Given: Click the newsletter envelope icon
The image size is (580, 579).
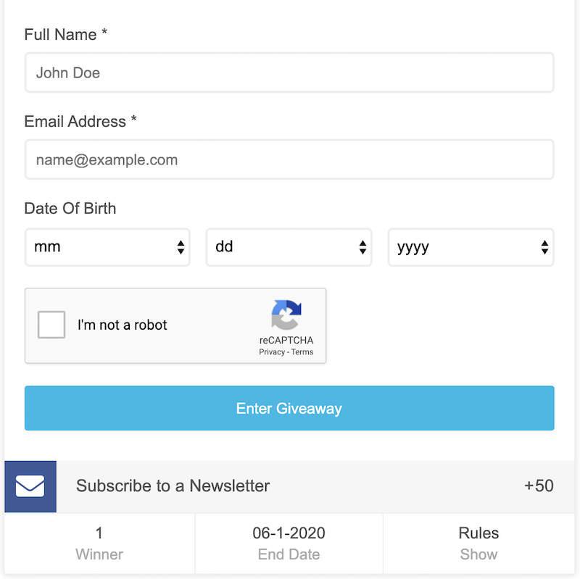Looking at the screenshot, I should pos(30,486).
